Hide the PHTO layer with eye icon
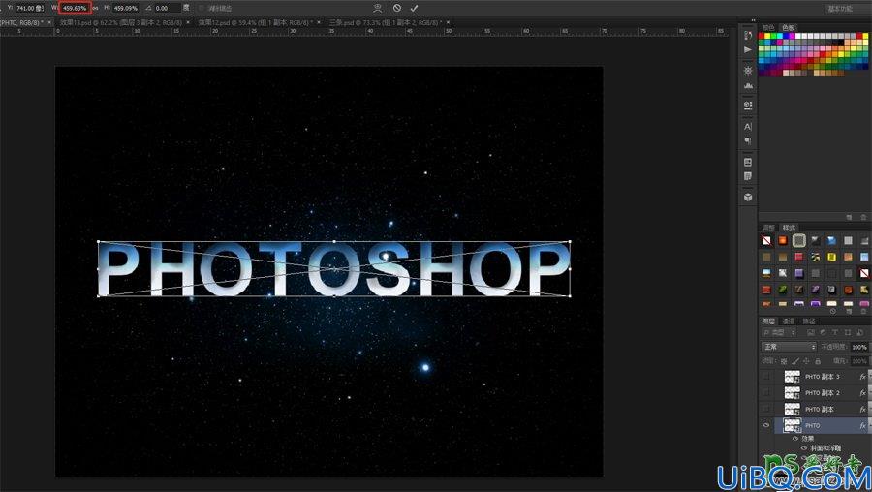 (x=766, y=425)
